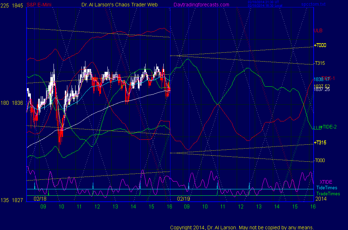Click the TideTimes legend label
348x230 pixels.
click(327, 188)
